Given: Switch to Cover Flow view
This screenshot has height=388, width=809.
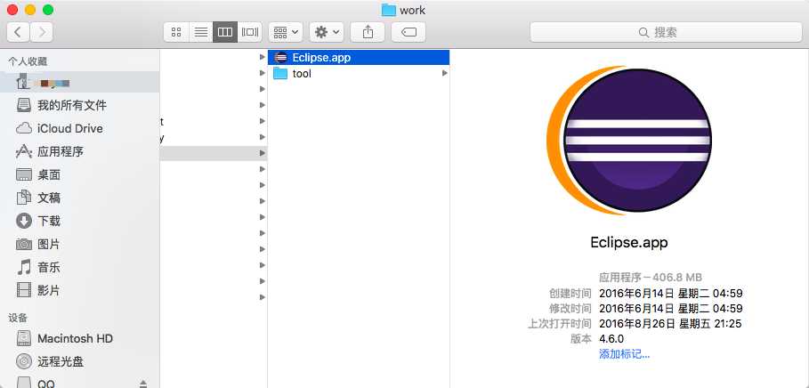Looking at the screenshot, I should 250,32.
